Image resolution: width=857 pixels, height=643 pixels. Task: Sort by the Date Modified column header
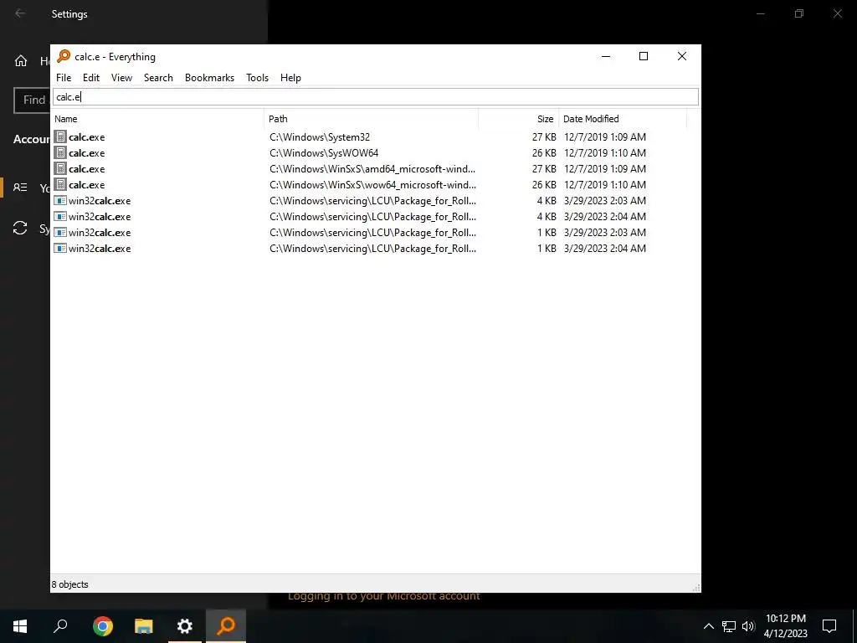point(623,119)
